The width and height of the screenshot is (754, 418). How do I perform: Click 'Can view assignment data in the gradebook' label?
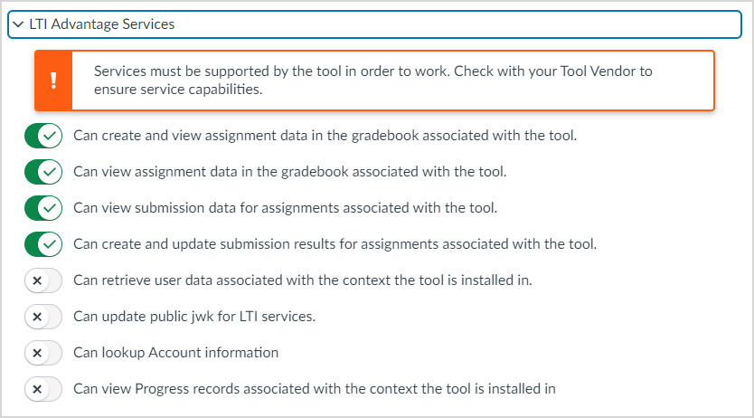coord(289,172)
